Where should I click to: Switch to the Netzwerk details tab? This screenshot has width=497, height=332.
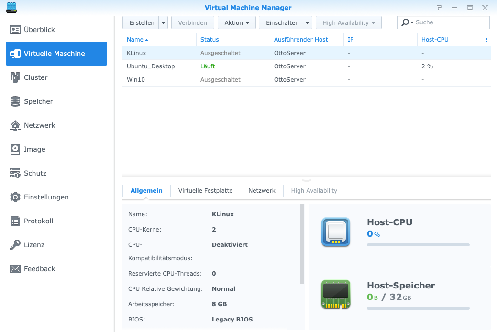click(262, 190)
